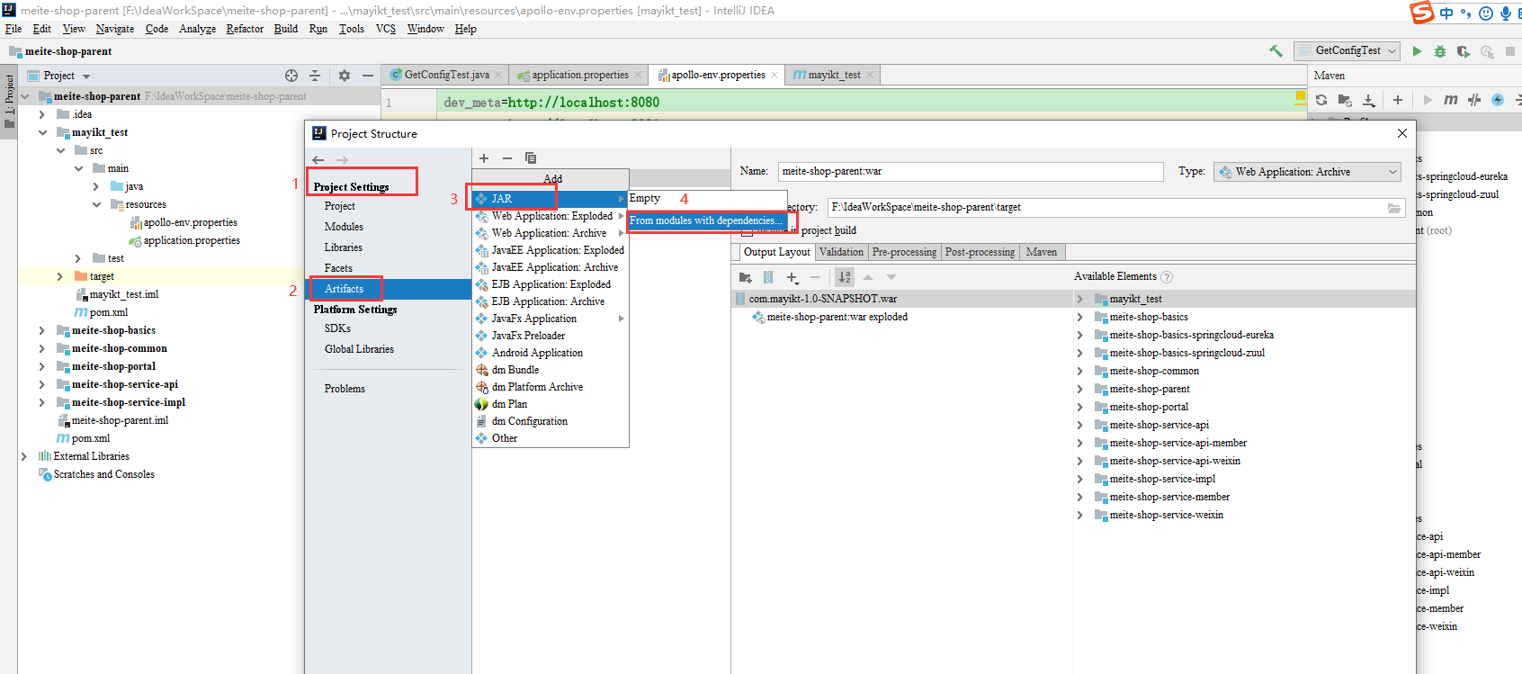This screenshot has width=1522, height=674.
Task: Click the Project panel locate target icon
Action: point(291,76)
